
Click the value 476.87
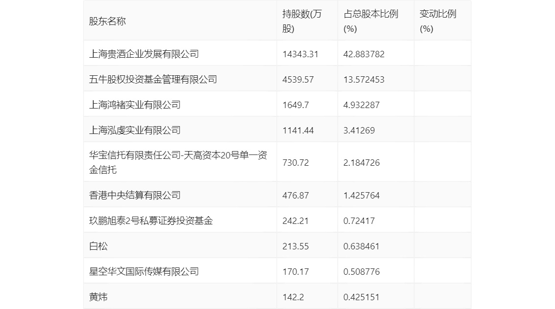[296, 195]
